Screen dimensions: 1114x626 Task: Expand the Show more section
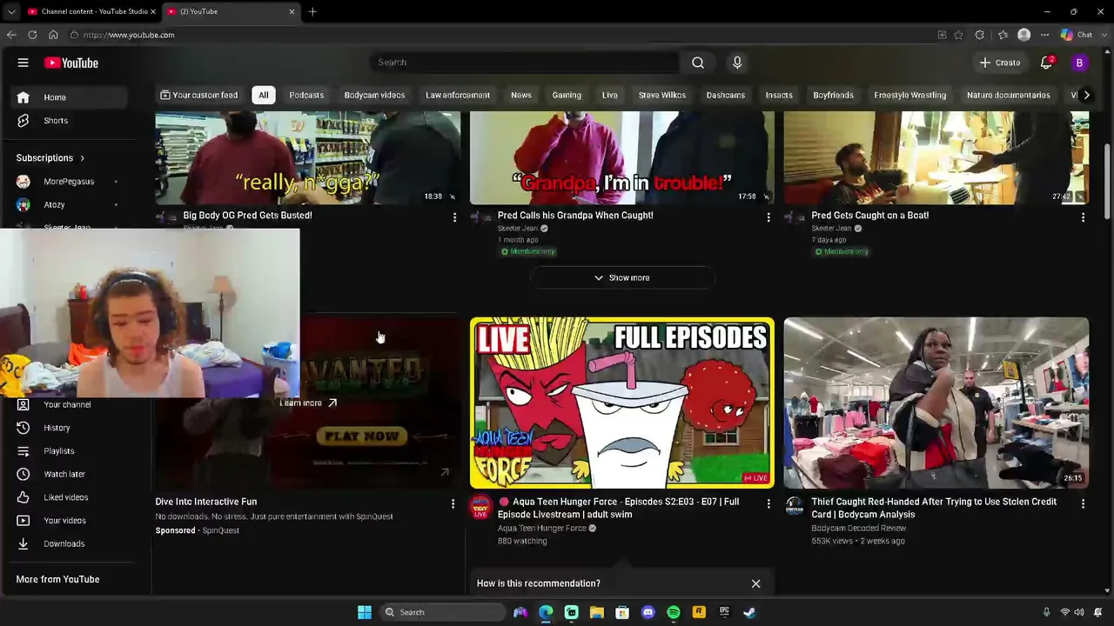point(622,278)
